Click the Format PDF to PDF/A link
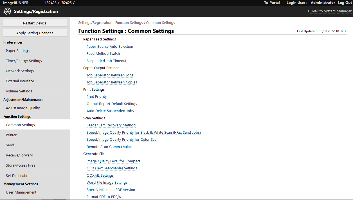The width and height of the screenshot is (353, 200). [104, 197]
